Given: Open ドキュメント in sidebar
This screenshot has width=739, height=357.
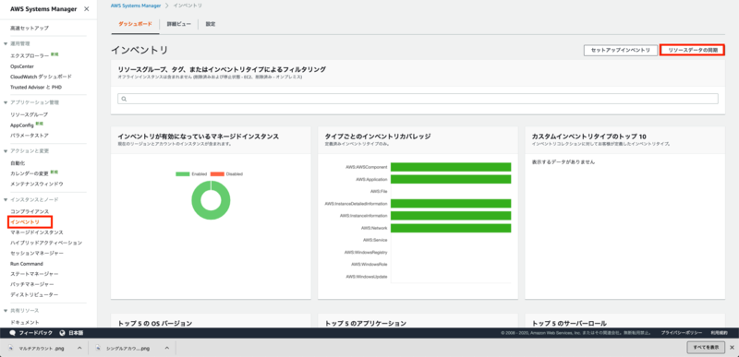Looking at the screenshot, I should click(x=25, y=323).
